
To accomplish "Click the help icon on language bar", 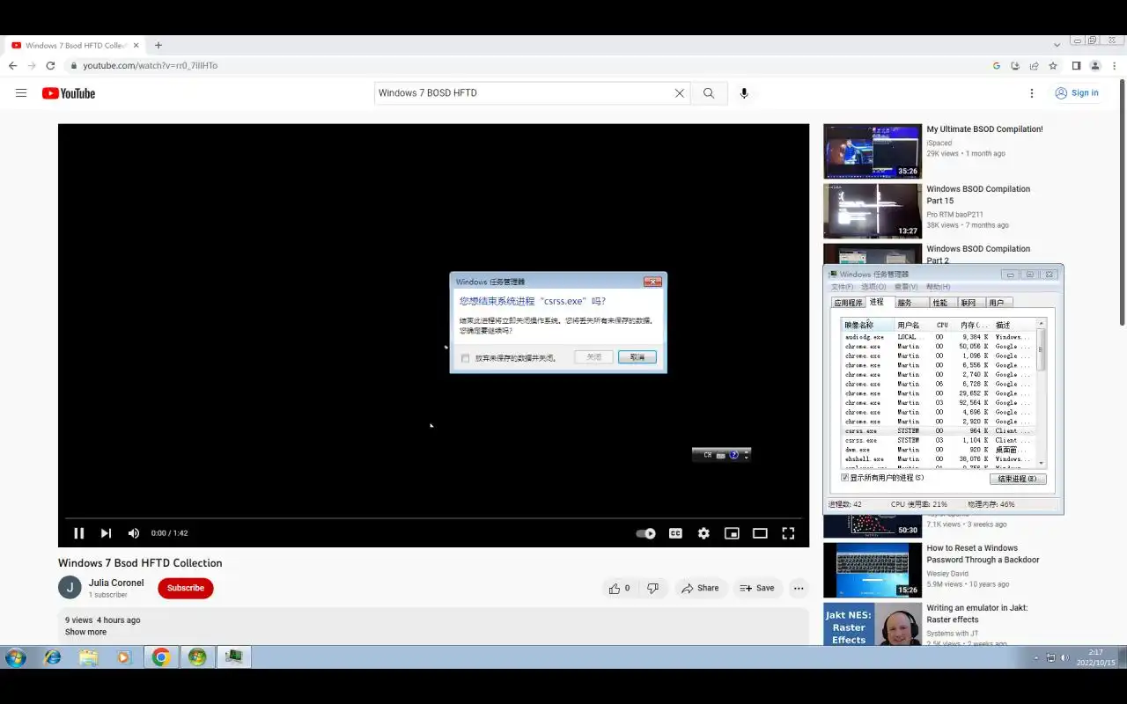I will click(733, 455).
